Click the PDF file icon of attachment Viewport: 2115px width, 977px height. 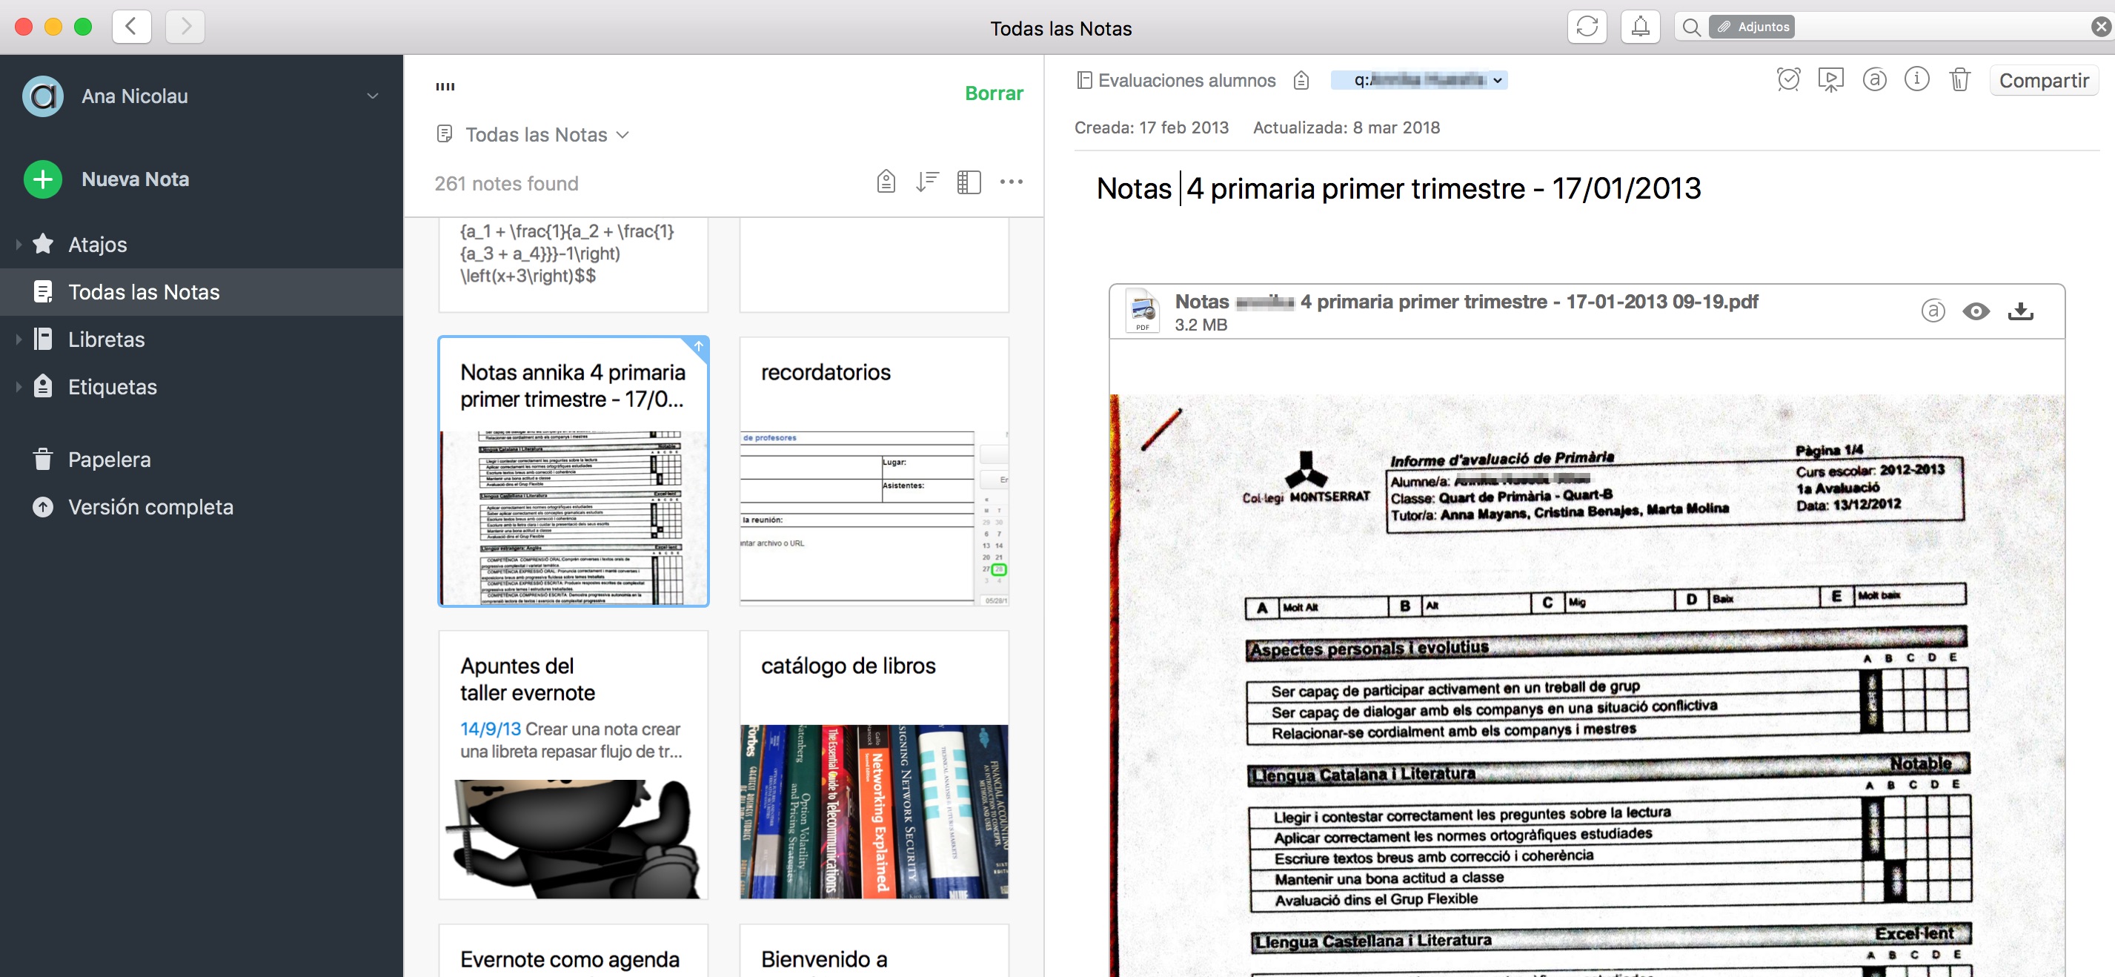[x=1142, y=311]
